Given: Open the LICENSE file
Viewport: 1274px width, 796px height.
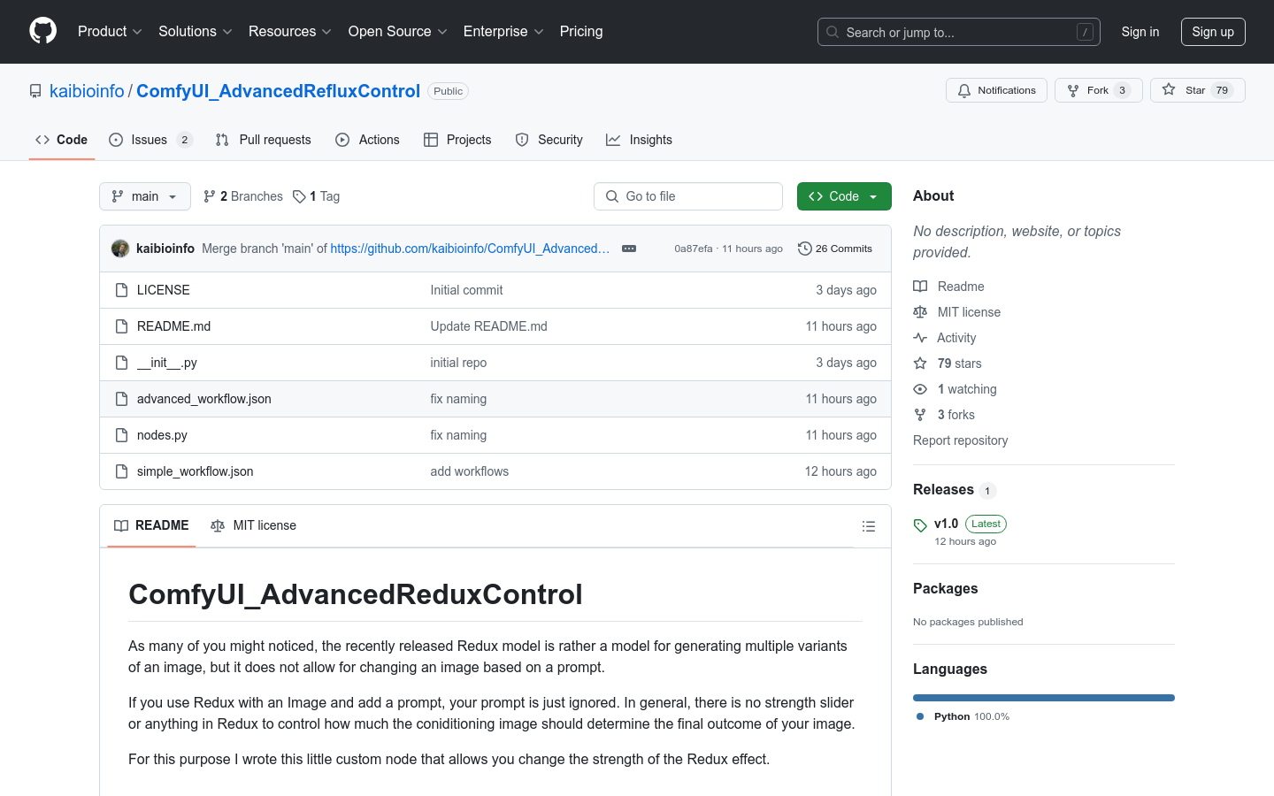Looking at the screenshot, I should 164,290.
